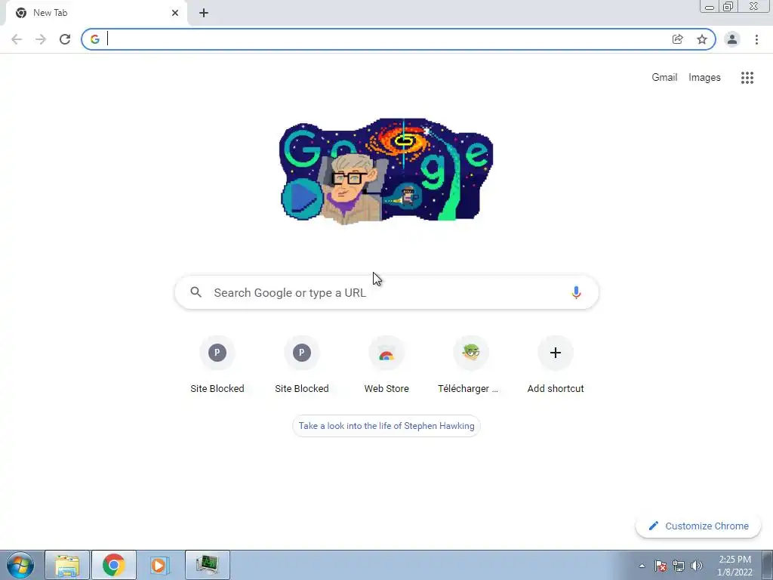Show hidden system tray icons

[642, 566]
